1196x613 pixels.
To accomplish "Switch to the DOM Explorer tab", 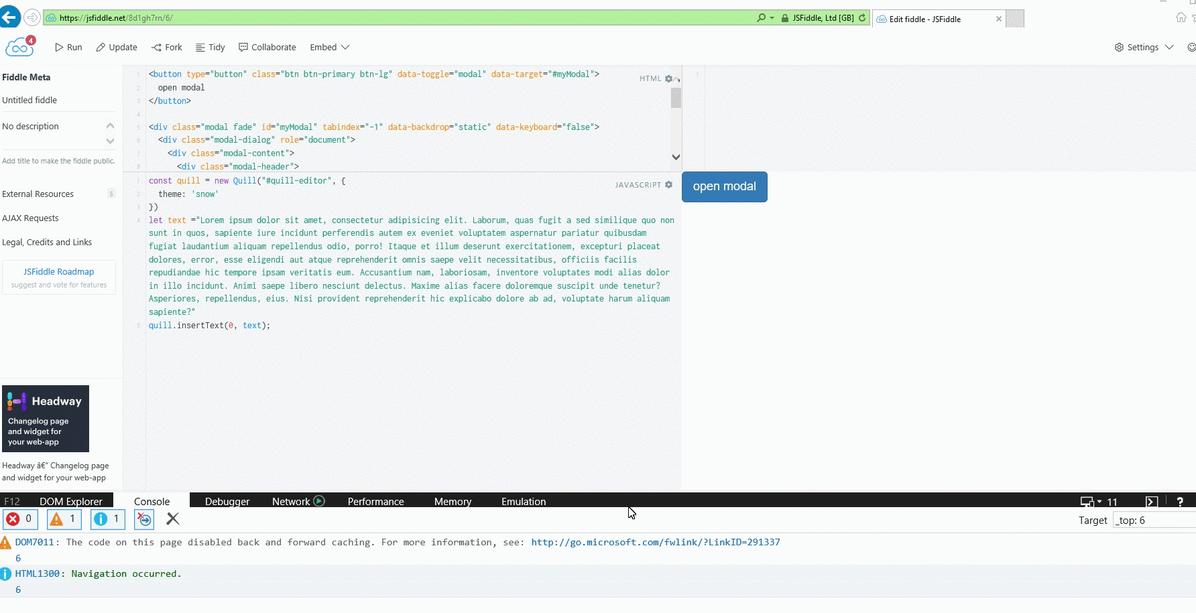I will [x=71, y=501].
